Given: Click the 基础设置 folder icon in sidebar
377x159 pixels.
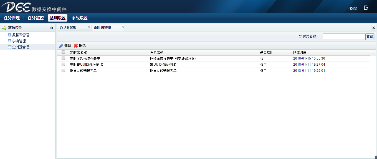Looking at the screenshot, I should [x=4, y=28].
